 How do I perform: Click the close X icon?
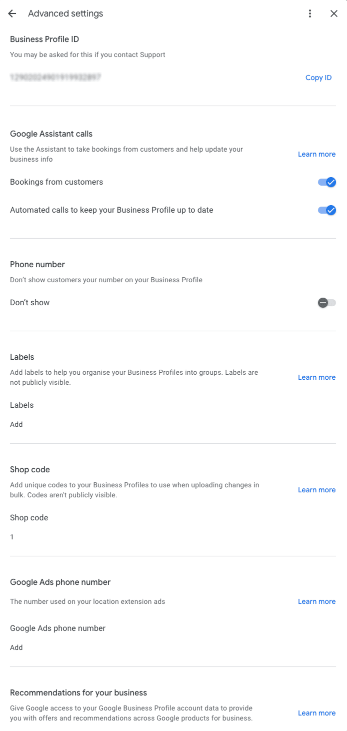[334, 14]
